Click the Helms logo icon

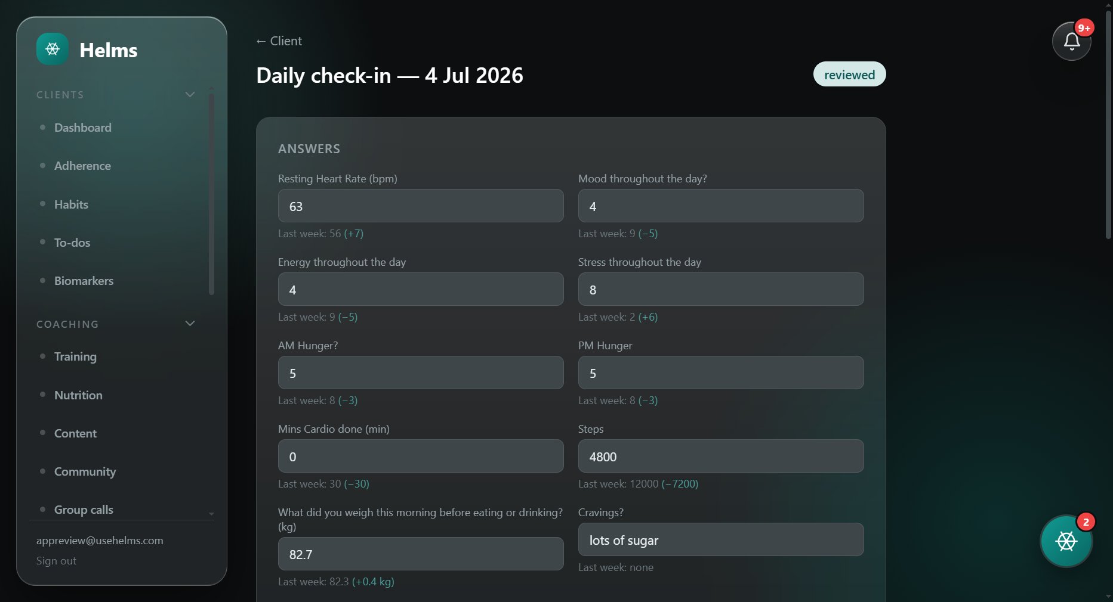53,49
